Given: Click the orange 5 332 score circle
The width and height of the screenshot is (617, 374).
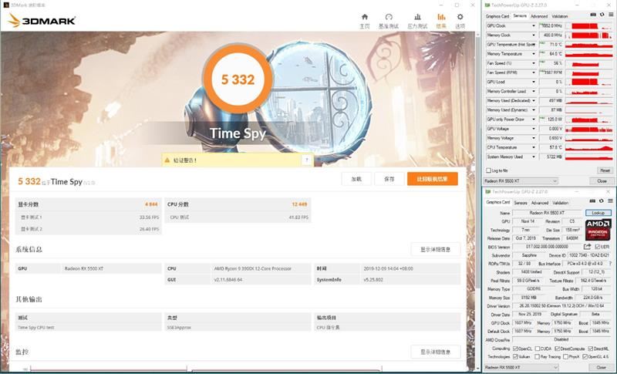Looking at the screenshot, I should coord(238,79).
